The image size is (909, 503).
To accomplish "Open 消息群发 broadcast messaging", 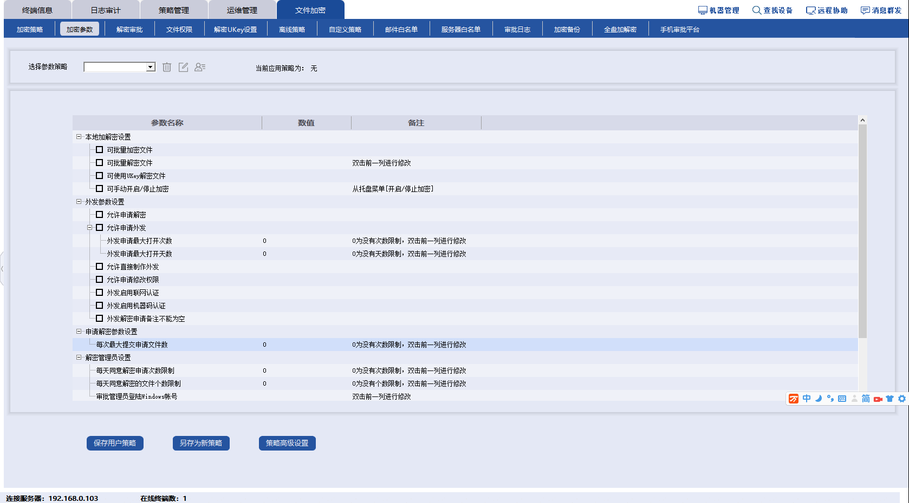I will coord(881,10).
